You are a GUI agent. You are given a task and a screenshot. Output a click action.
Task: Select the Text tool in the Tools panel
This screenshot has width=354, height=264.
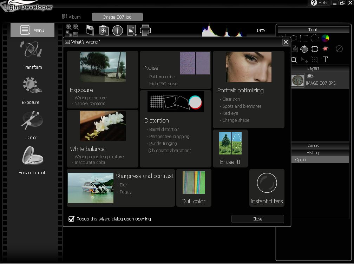tap(325, 60)
